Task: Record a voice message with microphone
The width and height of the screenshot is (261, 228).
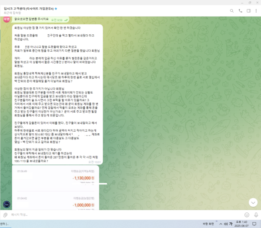Action: [256, 215]
